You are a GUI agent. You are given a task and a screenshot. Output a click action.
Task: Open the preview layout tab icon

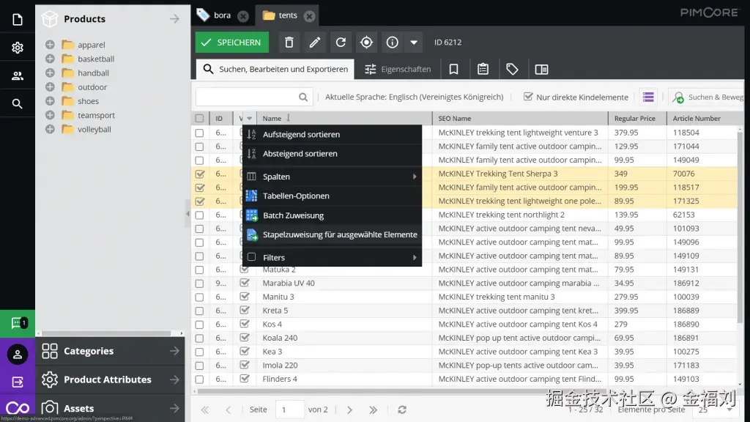tap(541, 70)
